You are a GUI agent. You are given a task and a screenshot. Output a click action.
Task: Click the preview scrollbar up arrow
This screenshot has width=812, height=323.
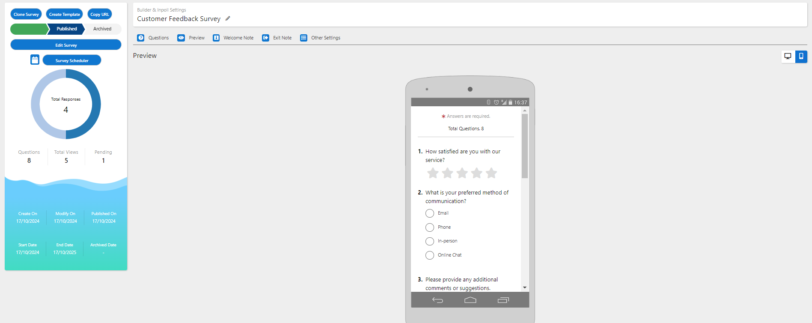pyautogui.click(x=525, y=111)
